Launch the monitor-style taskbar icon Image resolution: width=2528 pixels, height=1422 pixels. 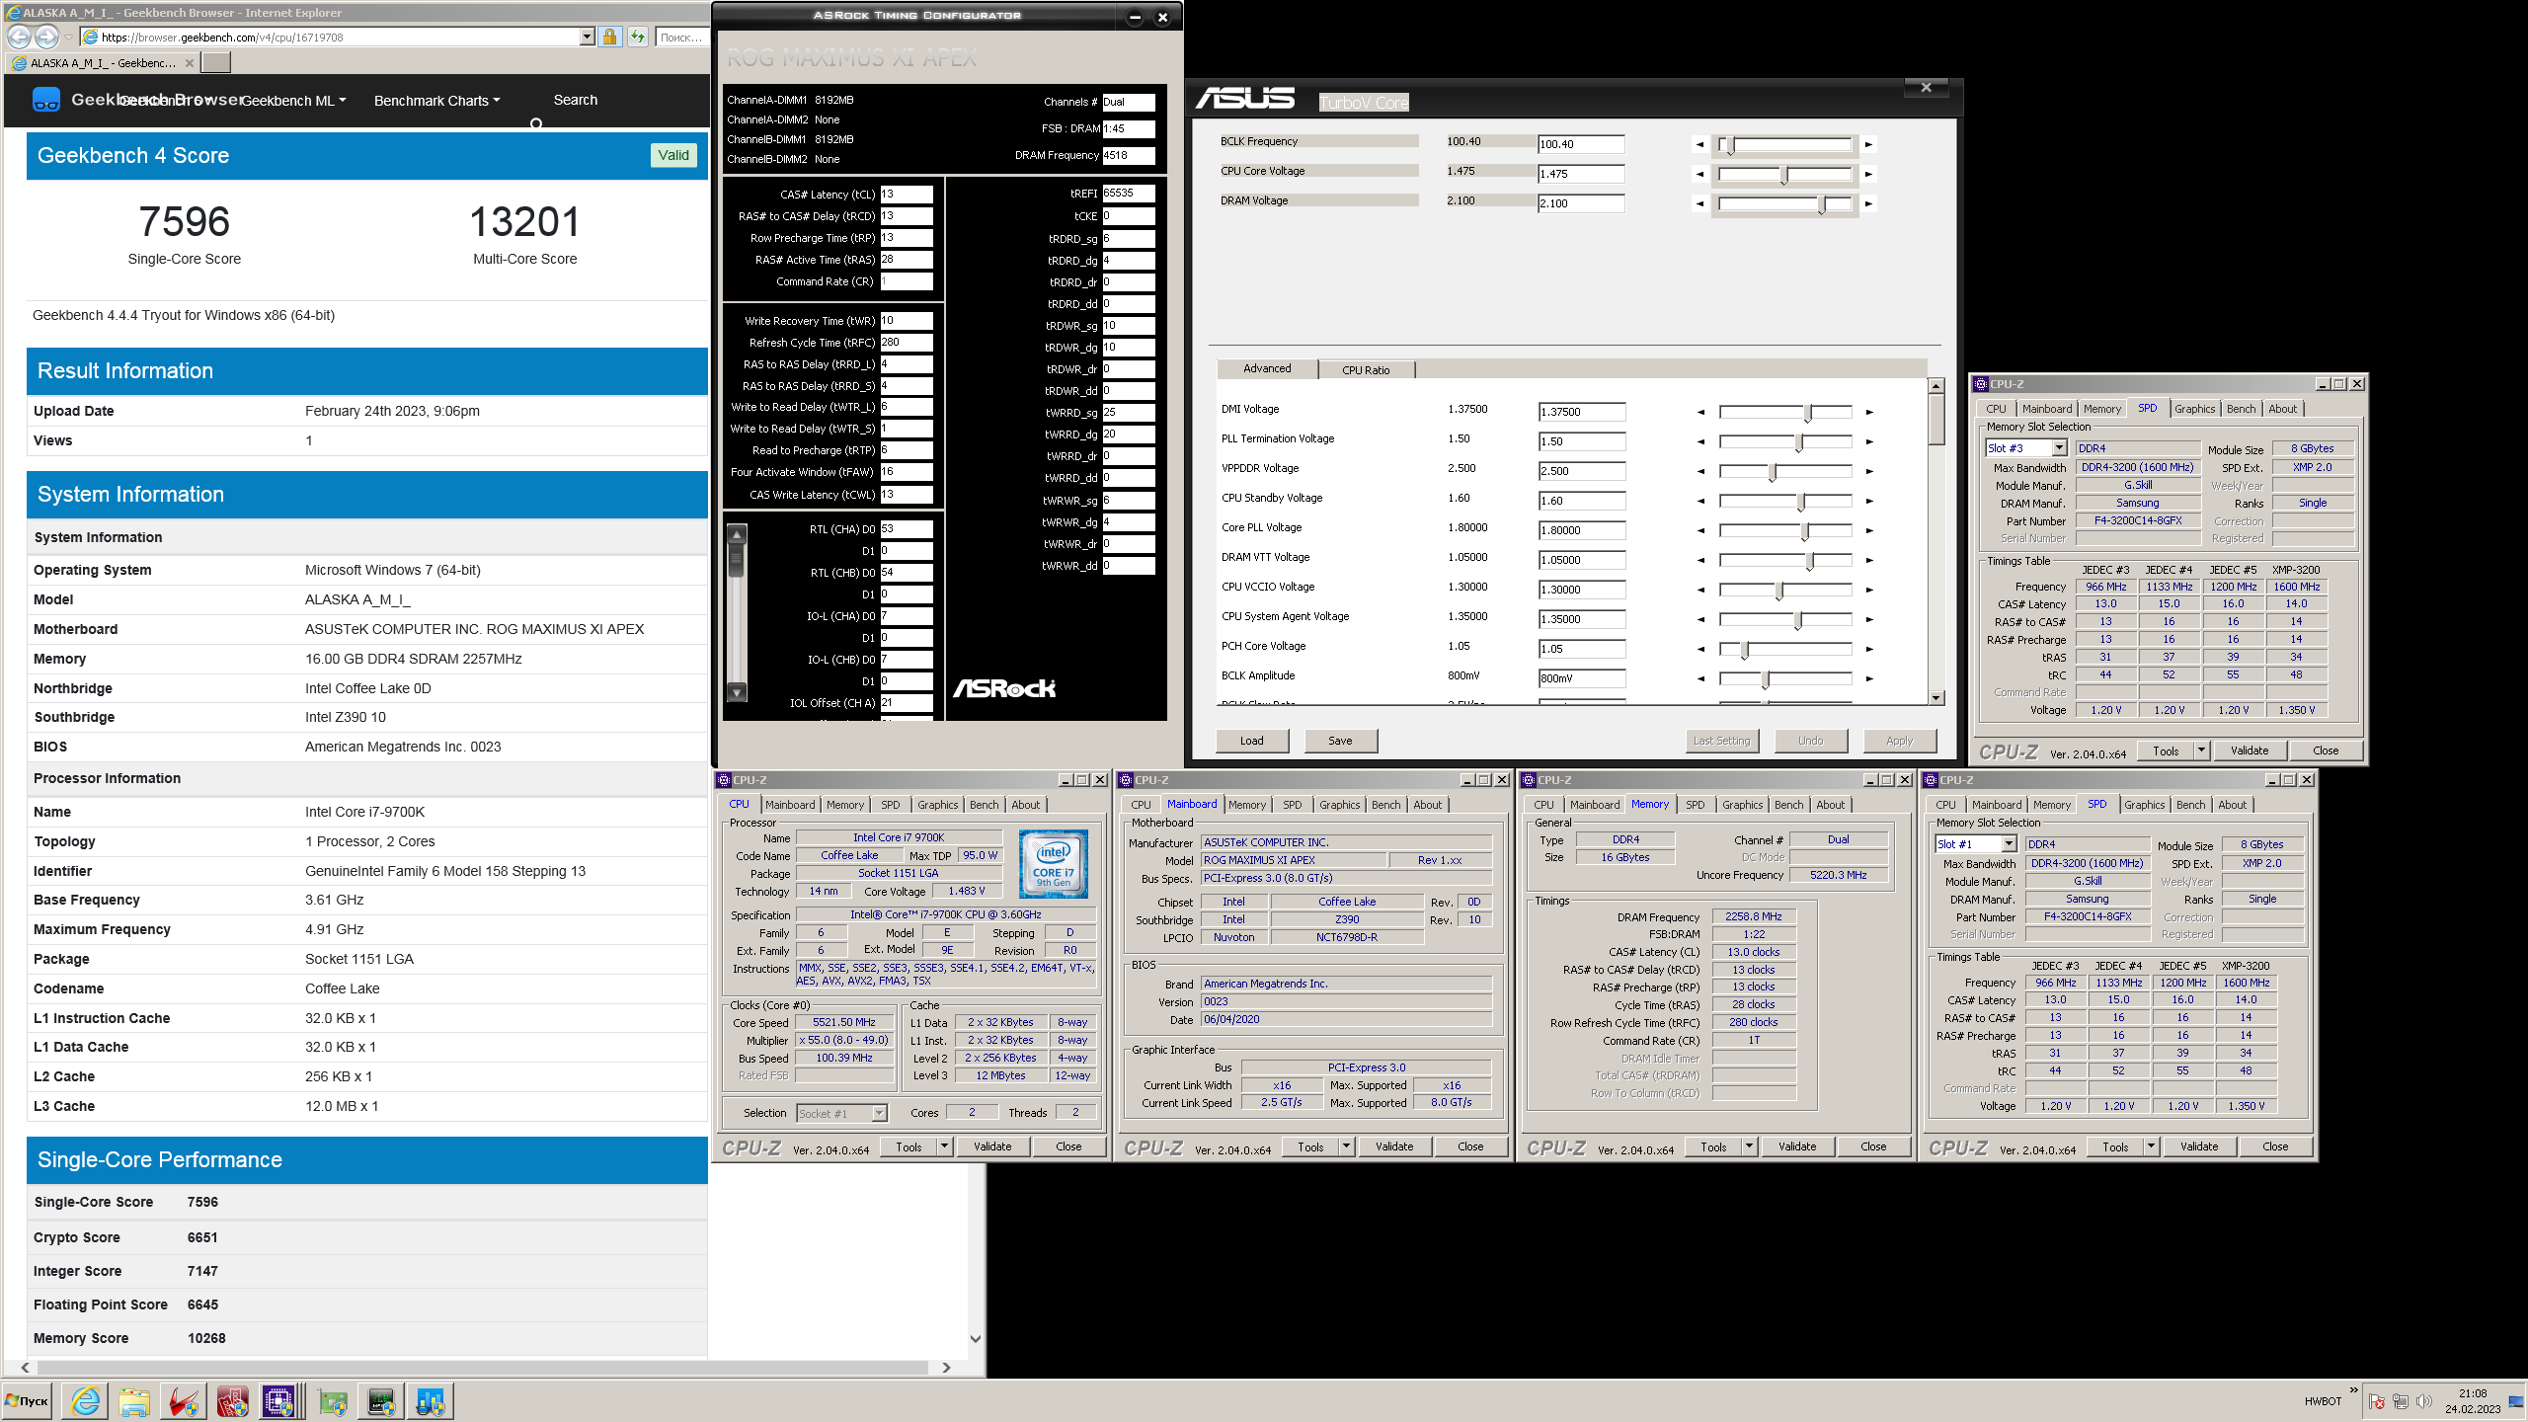381,1400
